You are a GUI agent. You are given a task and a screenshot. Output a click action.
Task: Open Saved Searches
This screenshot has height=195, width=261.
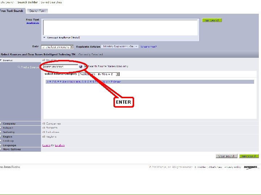51,2
